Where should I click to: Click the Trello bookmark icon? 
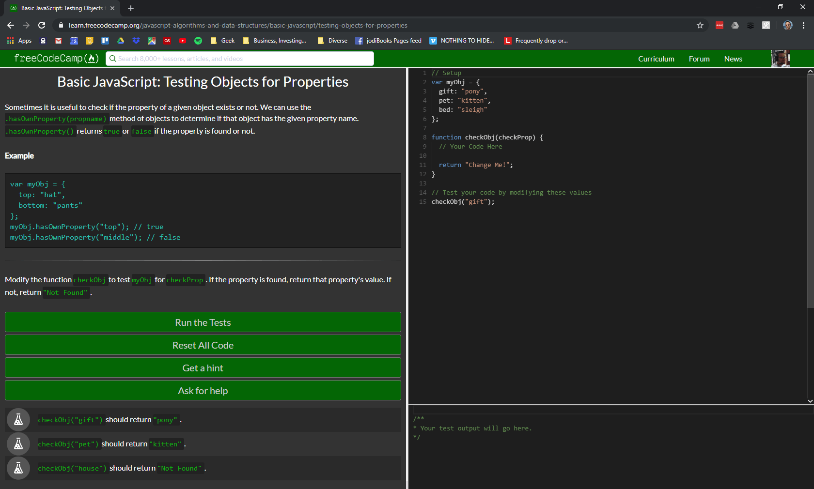105,41
